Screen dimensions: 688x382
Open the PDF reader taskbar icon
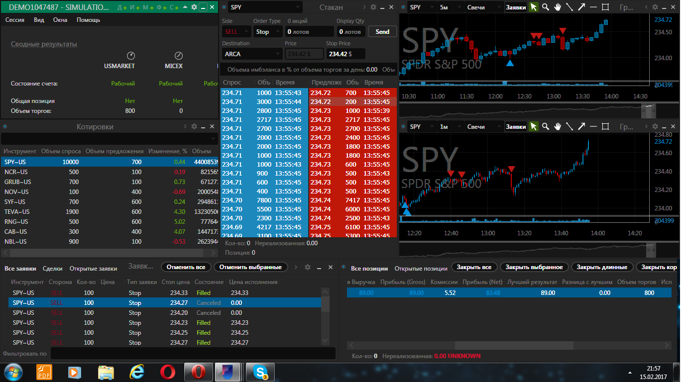[x=44, y=372]
